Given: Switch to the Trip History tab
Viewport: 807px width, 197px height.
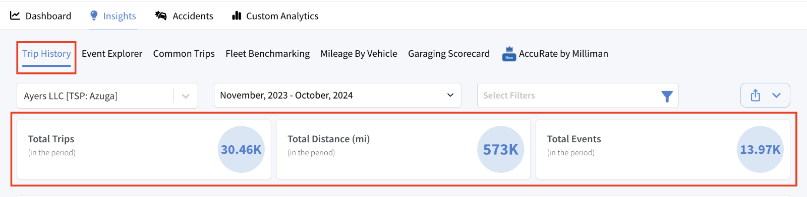Looking at the screenshot, I should (46, 54).
